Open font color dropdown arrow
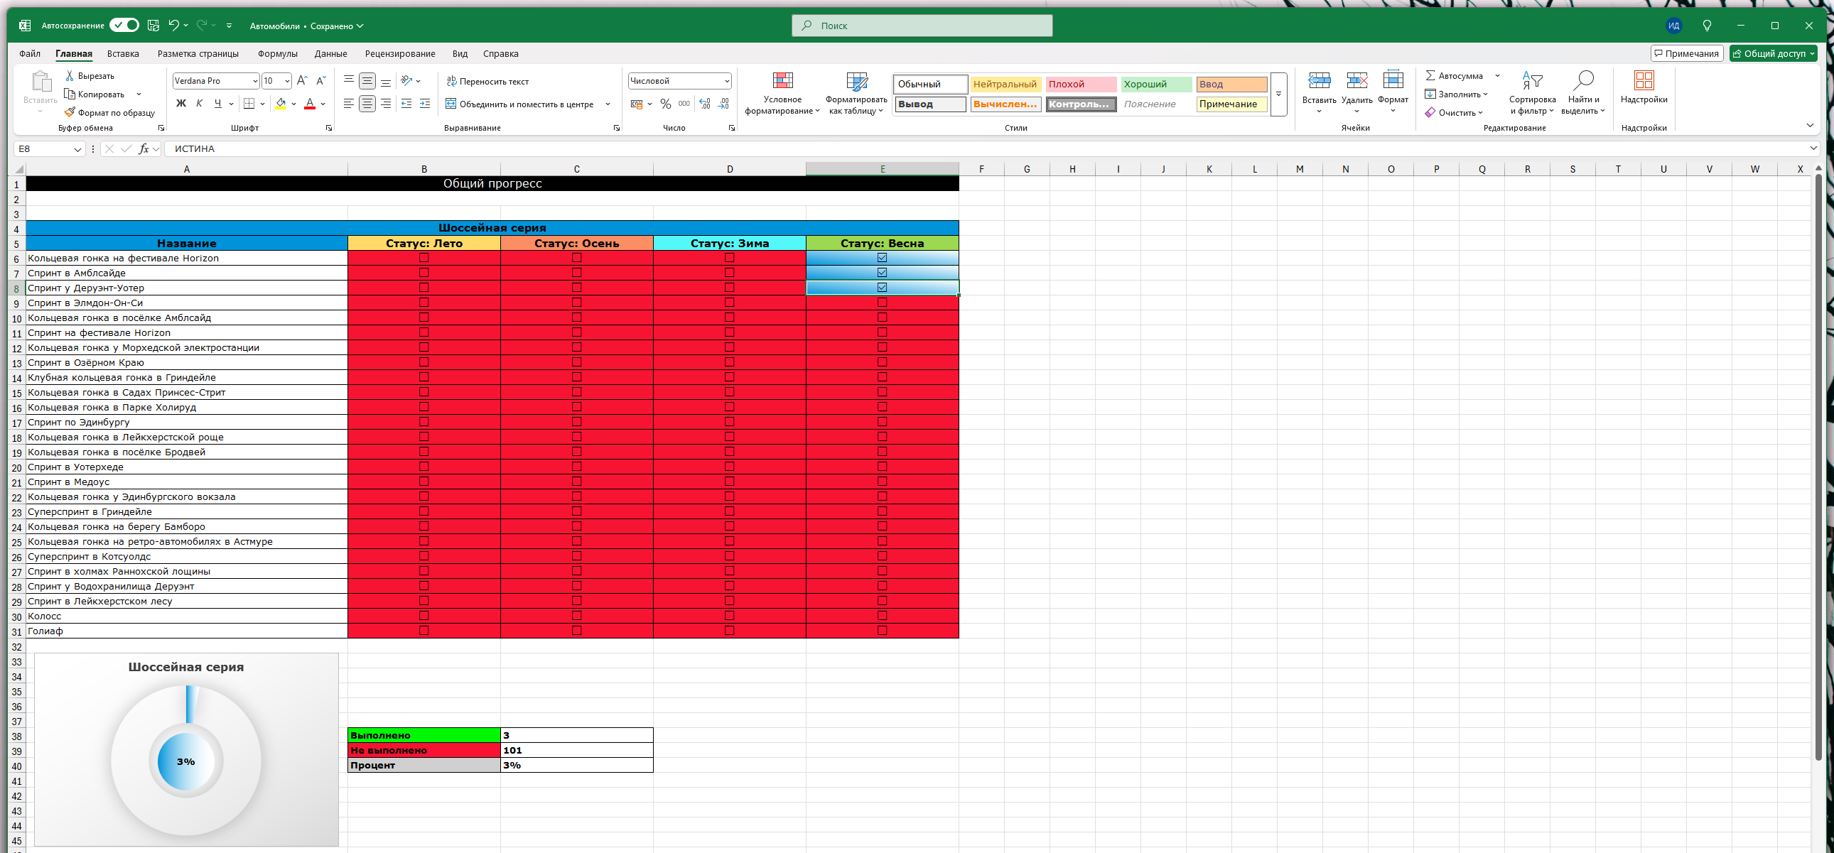 click(x=323, y=104)
